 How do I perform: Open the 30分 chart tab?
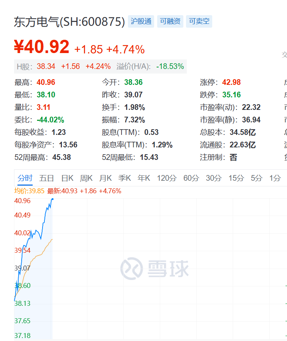(214, 178)
